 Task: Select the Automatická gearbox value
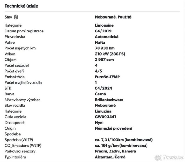click(x=107, y=37)
